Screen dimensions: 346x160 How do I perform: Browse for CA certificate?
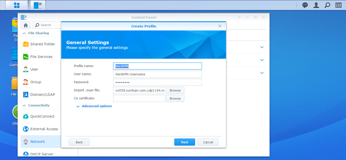(175, 98)
